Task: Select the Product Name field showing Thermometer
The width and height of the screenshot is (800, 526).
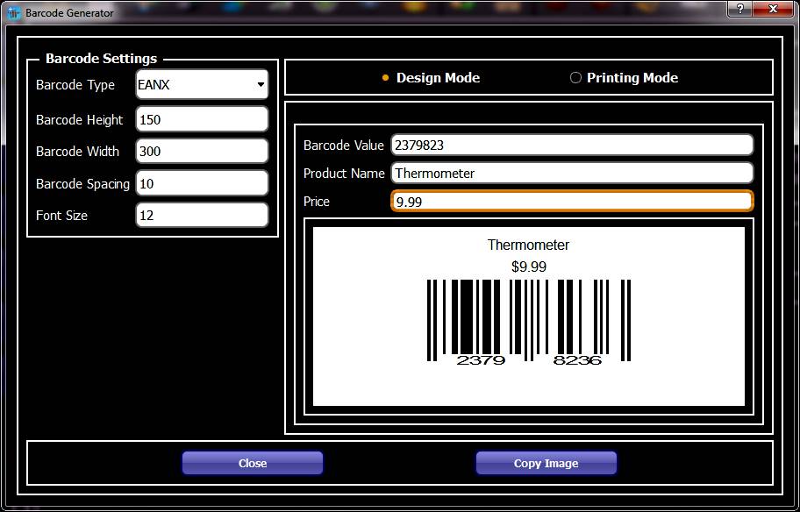Action: point(571,172)
